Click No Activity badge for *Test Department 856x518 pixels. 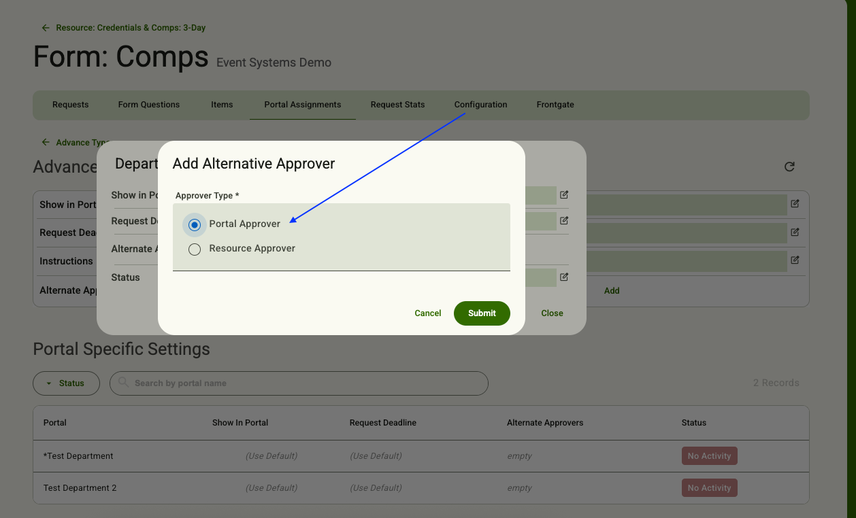(x=709, y=456)
